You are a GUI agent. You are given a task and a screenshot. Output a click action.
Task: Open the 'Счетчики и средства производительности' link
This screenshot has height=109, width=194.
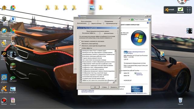pyautogui.click(x=88, y=91)
